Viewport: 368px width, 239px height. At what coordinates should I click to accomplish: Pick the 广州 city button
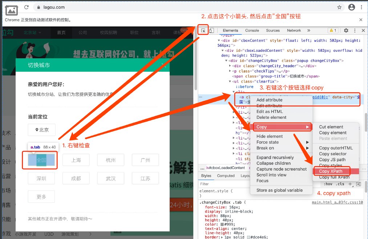(x=145, y=160)
